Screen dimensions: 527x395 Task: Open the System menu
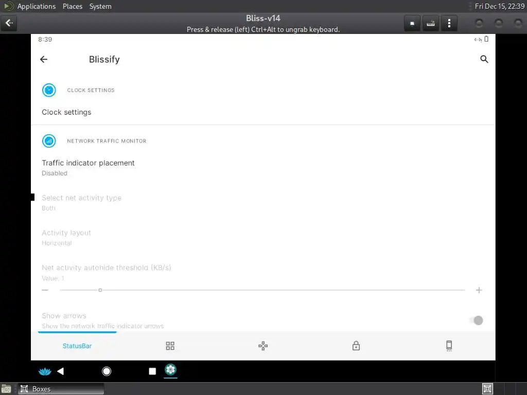(x=100, y=6)
